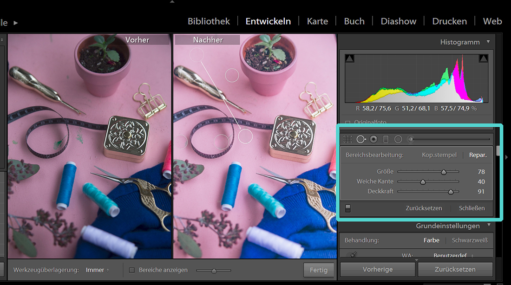Click the highlight clipping indicator in histogram
The image size is (511, 285).
[483, 58]
